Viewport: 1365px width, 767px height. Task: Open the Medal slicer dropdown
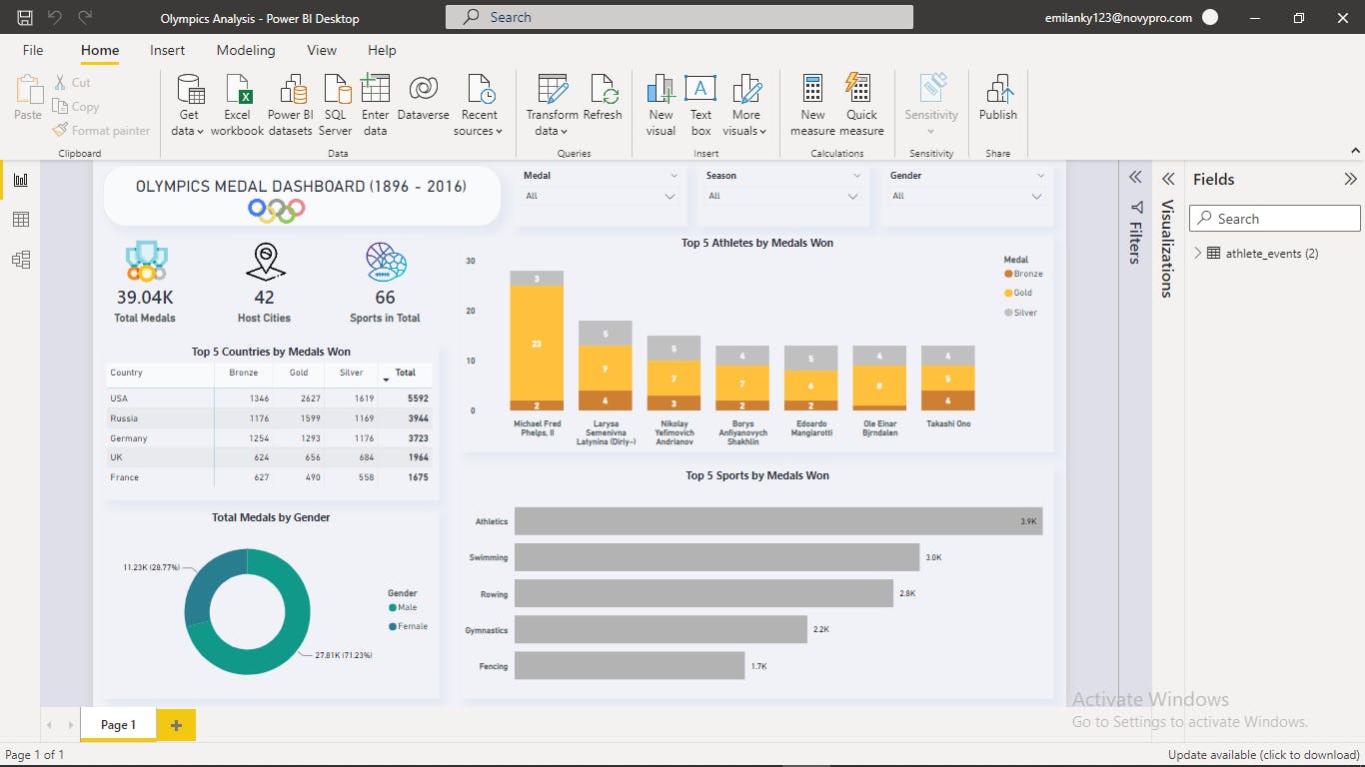668,196
